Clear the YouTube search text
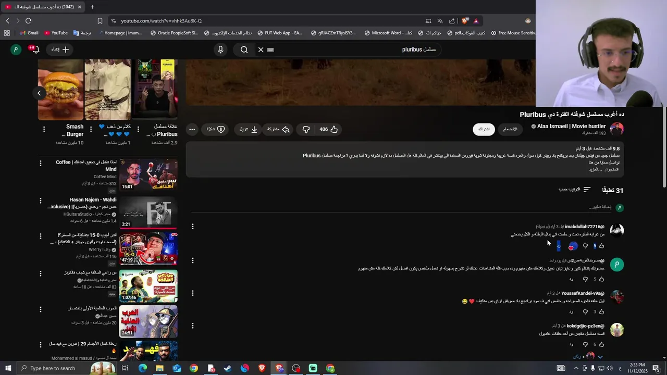Screen dimensions: 667x375 pos(261,49)
